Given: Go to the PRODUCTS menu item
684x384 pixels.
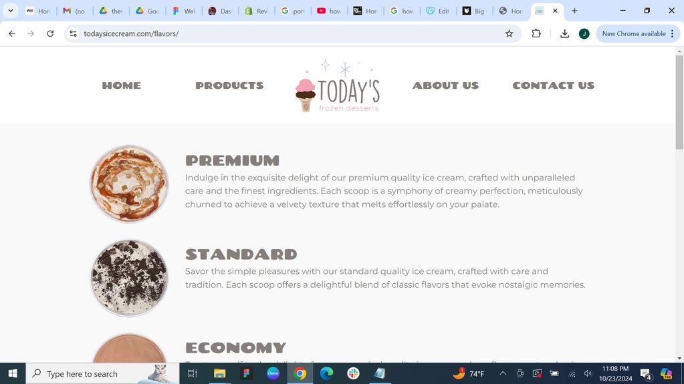Looking at the screenshot, I should coord(229,85).
